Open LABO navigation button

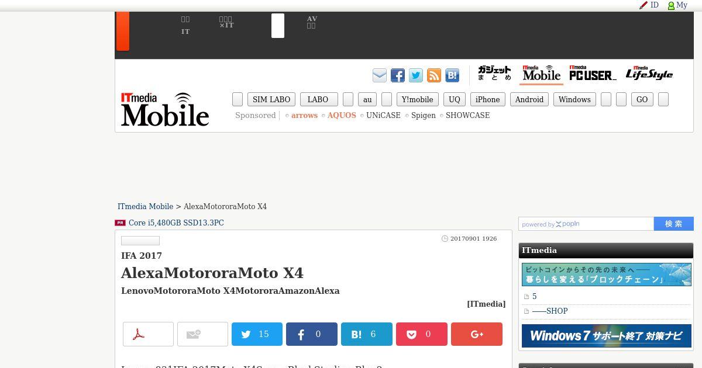pyautogui.click(x=319, y=99)
